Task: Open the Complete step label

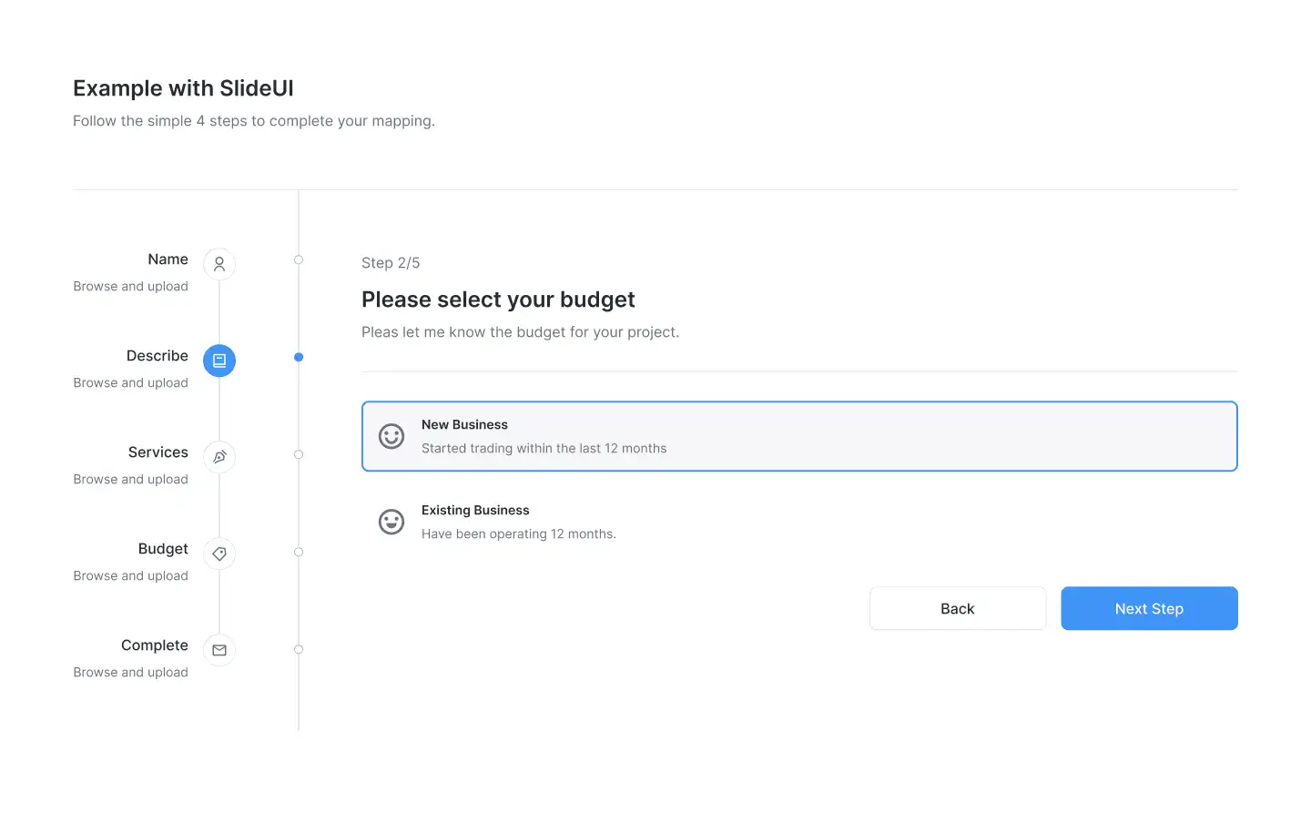Action: (x=154, y=645)
